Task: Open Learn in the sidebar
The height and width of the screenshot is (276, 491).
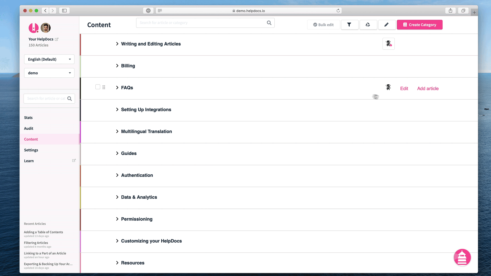Action: pyautogui.click(x=29, y=161)
